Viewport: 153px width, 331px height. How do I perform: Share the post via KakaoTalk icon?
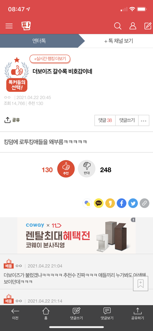(99, 203)
